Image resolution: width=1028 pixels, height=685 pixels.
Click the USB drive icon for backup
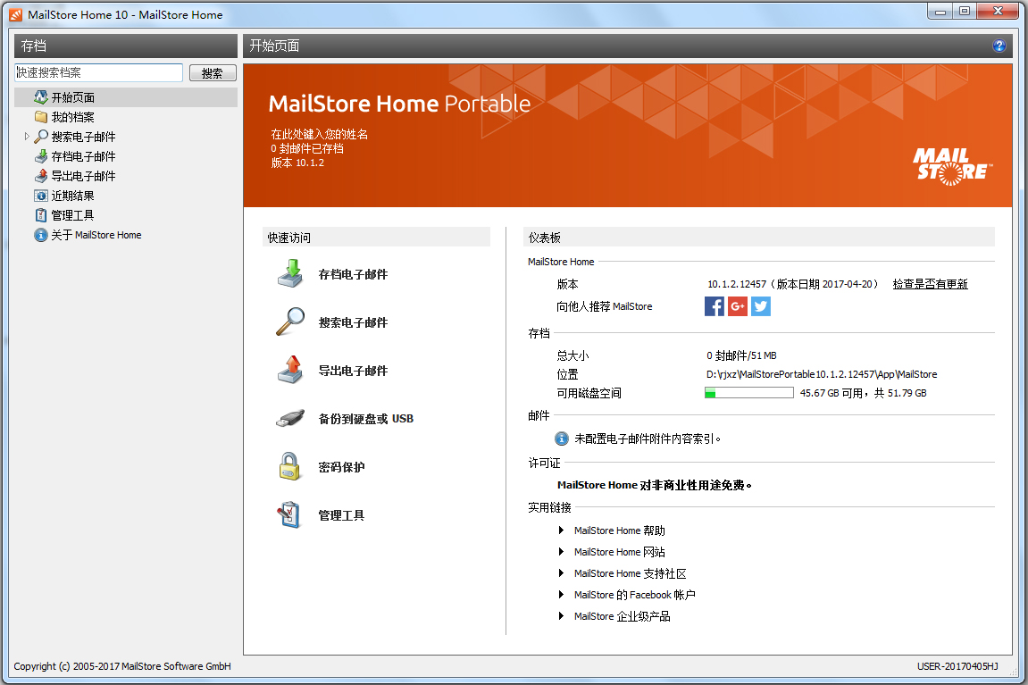[290, 419]
